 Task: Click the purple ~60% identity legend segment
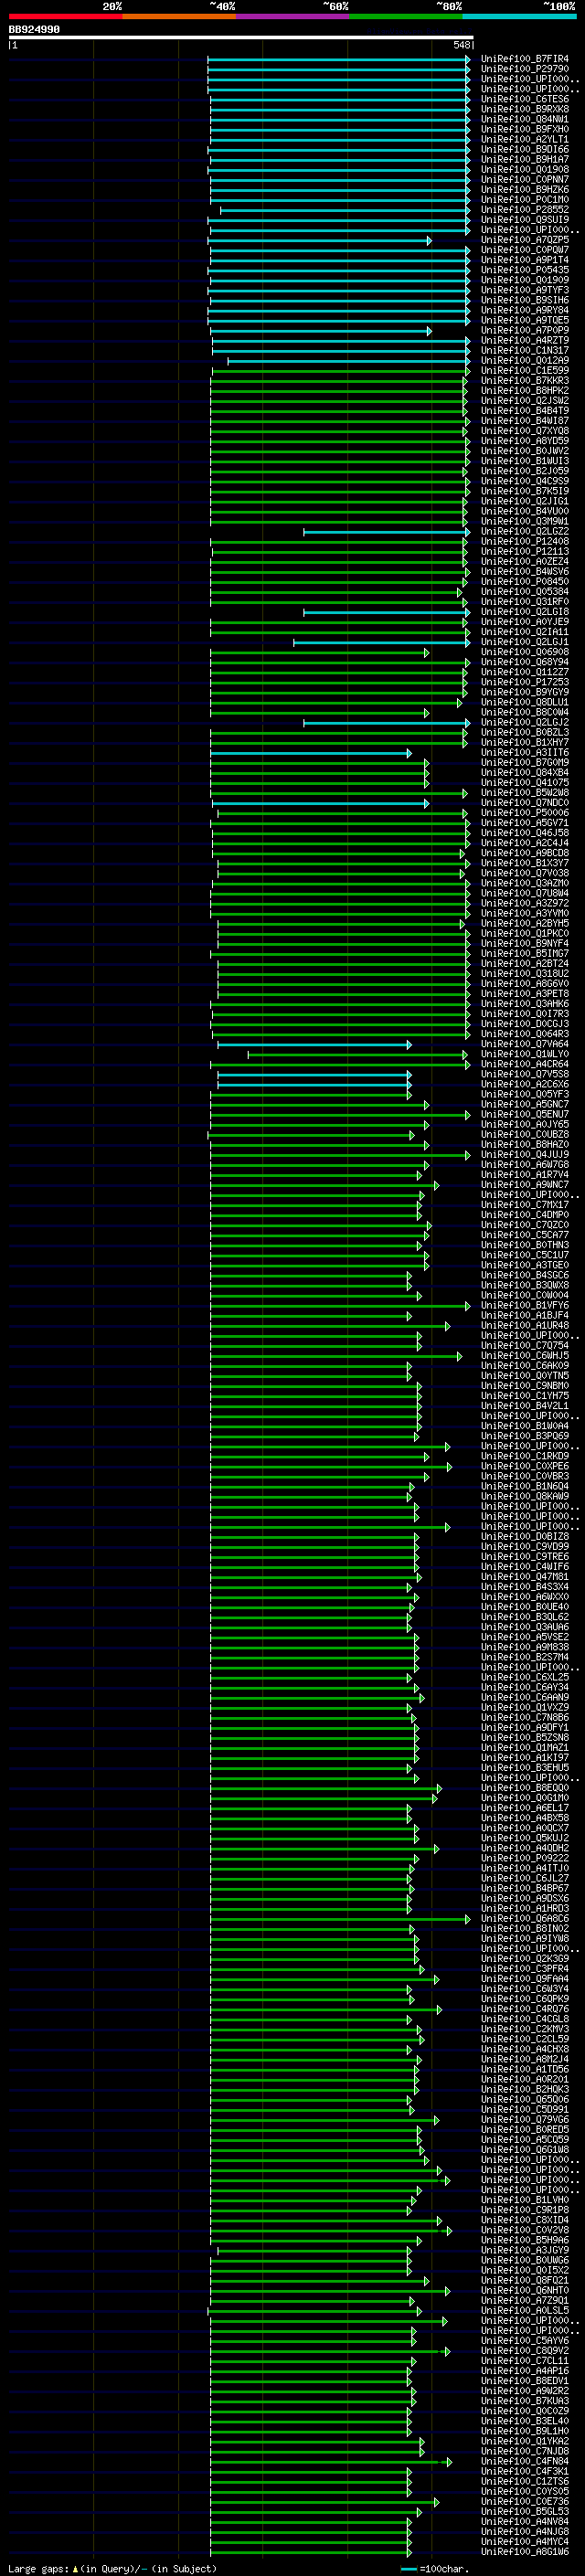click(293, 16)
